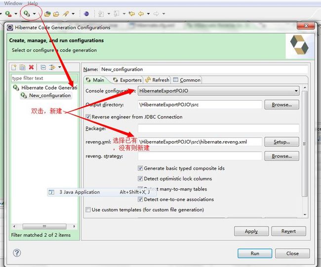Switch to the Exporters tab

coord(127,80)
